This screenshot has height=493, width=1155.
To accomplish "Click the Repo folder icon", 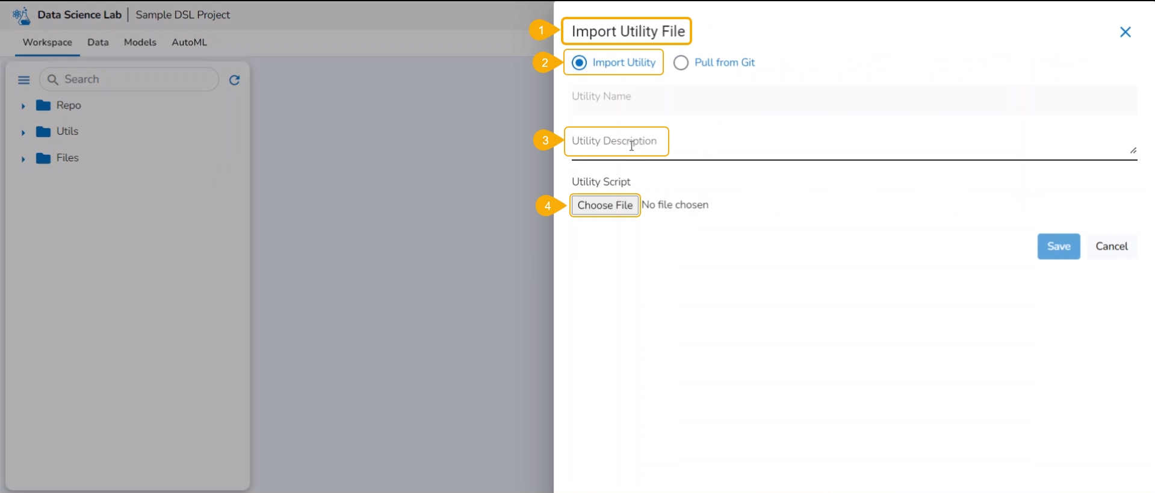I will click(x=43, y=105).
